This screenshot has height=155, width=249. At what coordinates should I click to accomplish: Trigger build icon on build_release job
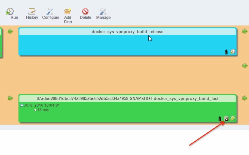click(x=233, y=52)
